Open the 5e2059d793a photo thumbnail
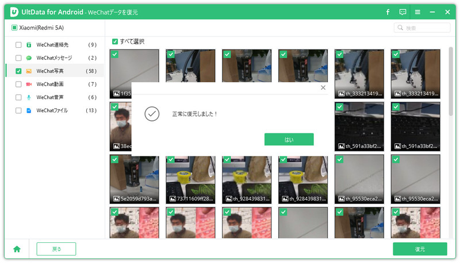The height and width of the screenshot is (263, 460). tap(135, 180)
